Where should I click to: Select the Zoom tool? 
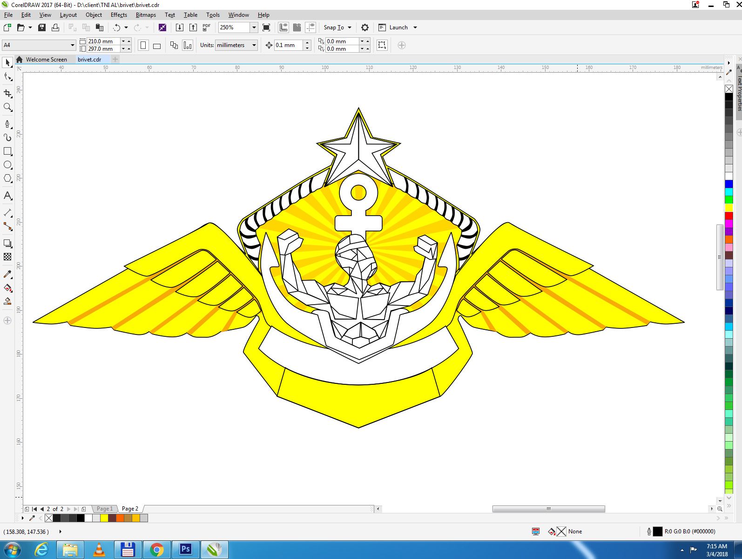coord(7,107)
